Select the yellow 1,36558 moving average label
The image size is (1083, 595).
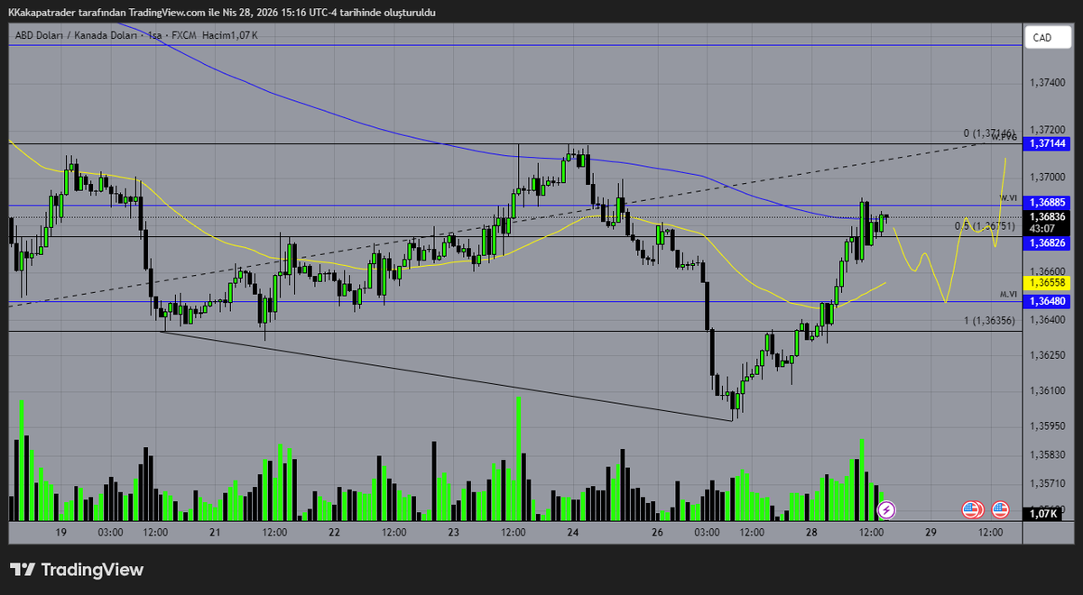tap(1047, 283)
